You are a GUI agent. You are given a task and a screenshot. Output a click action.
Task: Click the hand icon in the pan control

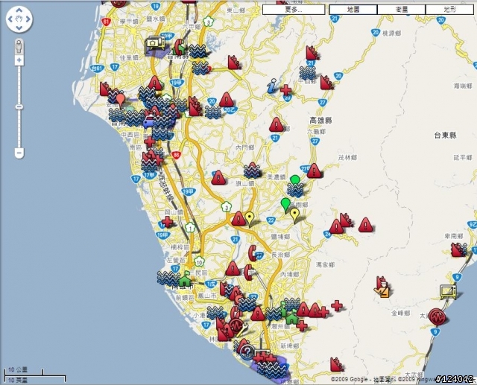click(19, 19)
